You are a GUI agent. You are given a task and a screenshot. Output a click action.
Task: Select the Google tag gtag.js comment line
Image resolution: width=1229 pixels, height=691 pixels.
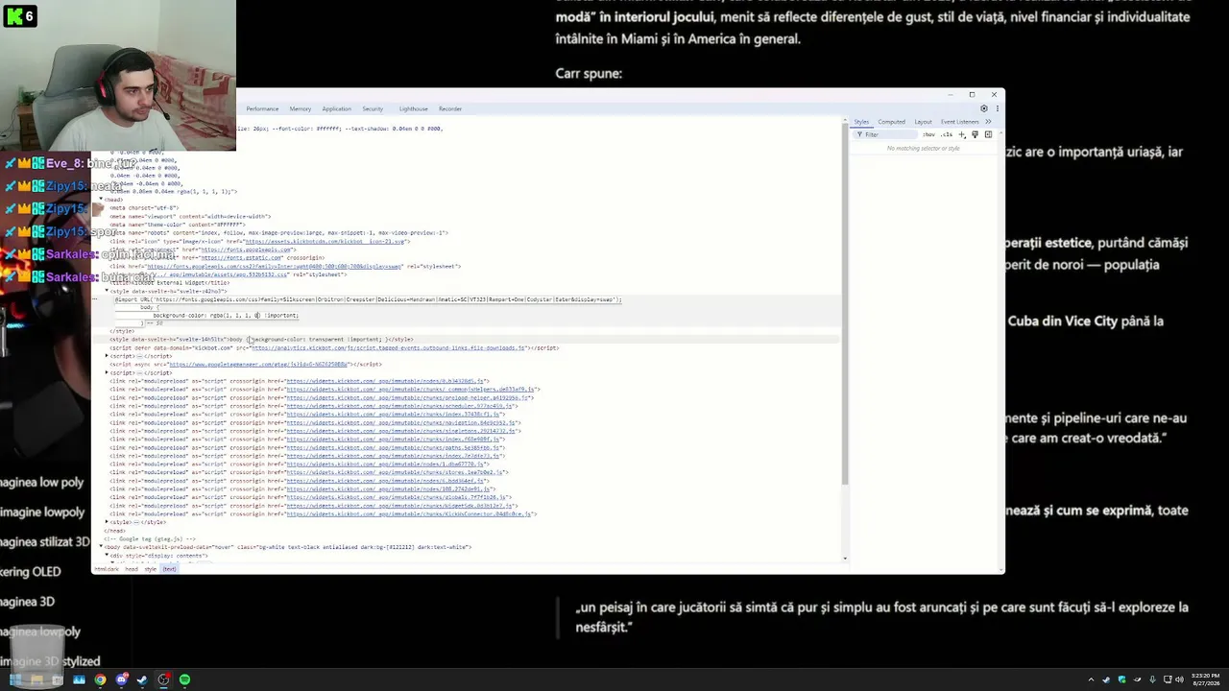click(x=151, y=539)
